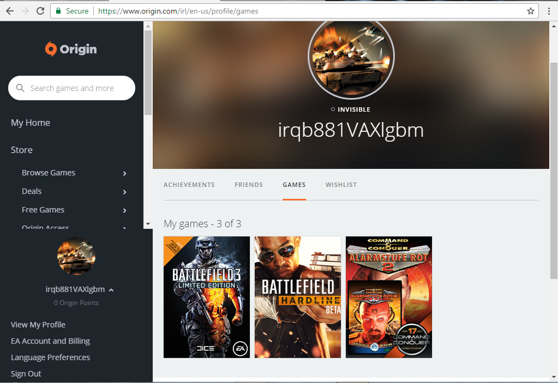View the secure padlock site info
558x383 pixels.
[58, 11]
